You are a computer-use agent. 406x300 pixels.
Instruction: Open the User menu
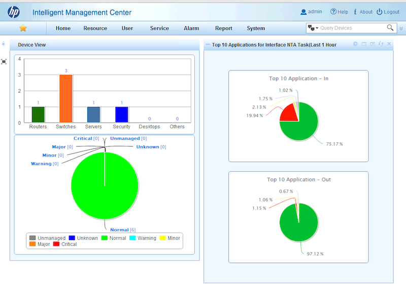[127, 28]
